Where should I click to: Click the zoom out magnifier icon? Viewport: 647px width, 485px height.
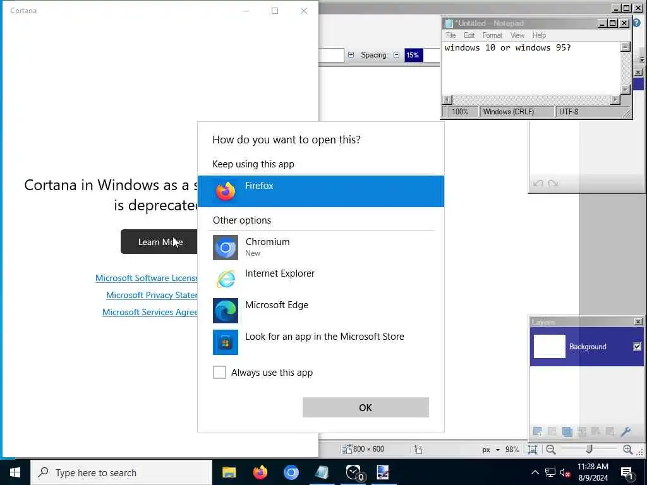[x=550, y=450]
